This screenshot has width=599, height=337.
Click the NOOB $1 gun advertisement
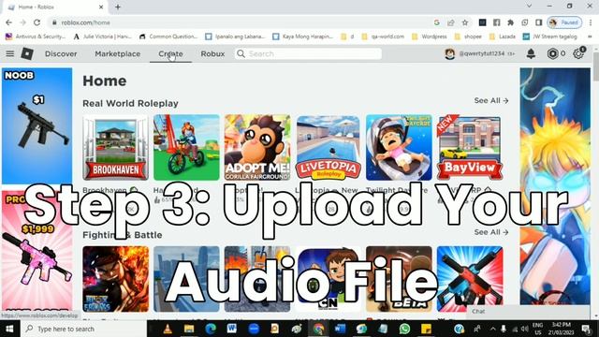[x=37, y=125]
